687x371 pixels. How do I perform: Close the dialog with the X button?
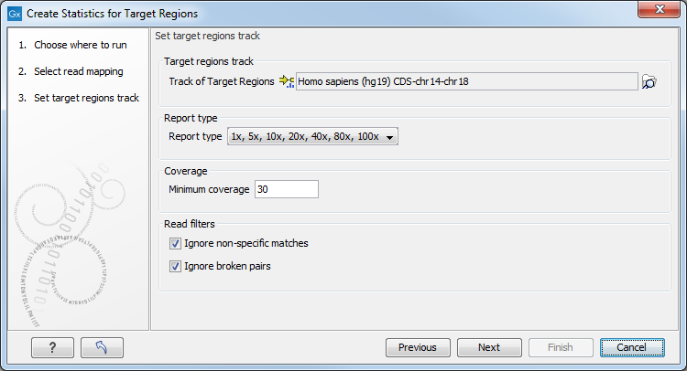tap(659, 10)
